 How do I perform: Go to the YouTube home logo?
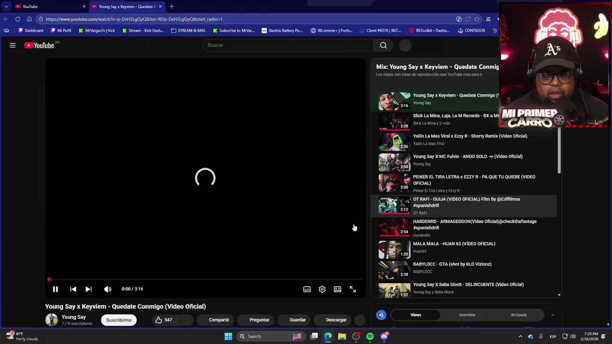tap(39, 45)
